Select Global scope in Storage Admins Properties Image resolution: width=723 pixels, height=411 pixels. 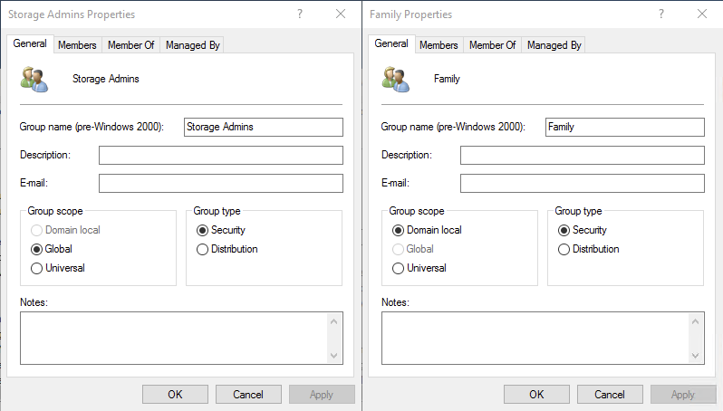51,249
